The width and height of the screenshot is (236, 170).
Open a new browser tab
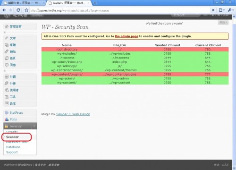(95, 3)
